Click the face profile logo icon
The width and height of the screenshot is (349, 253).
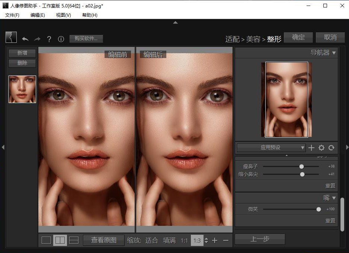tap(11, 37)
